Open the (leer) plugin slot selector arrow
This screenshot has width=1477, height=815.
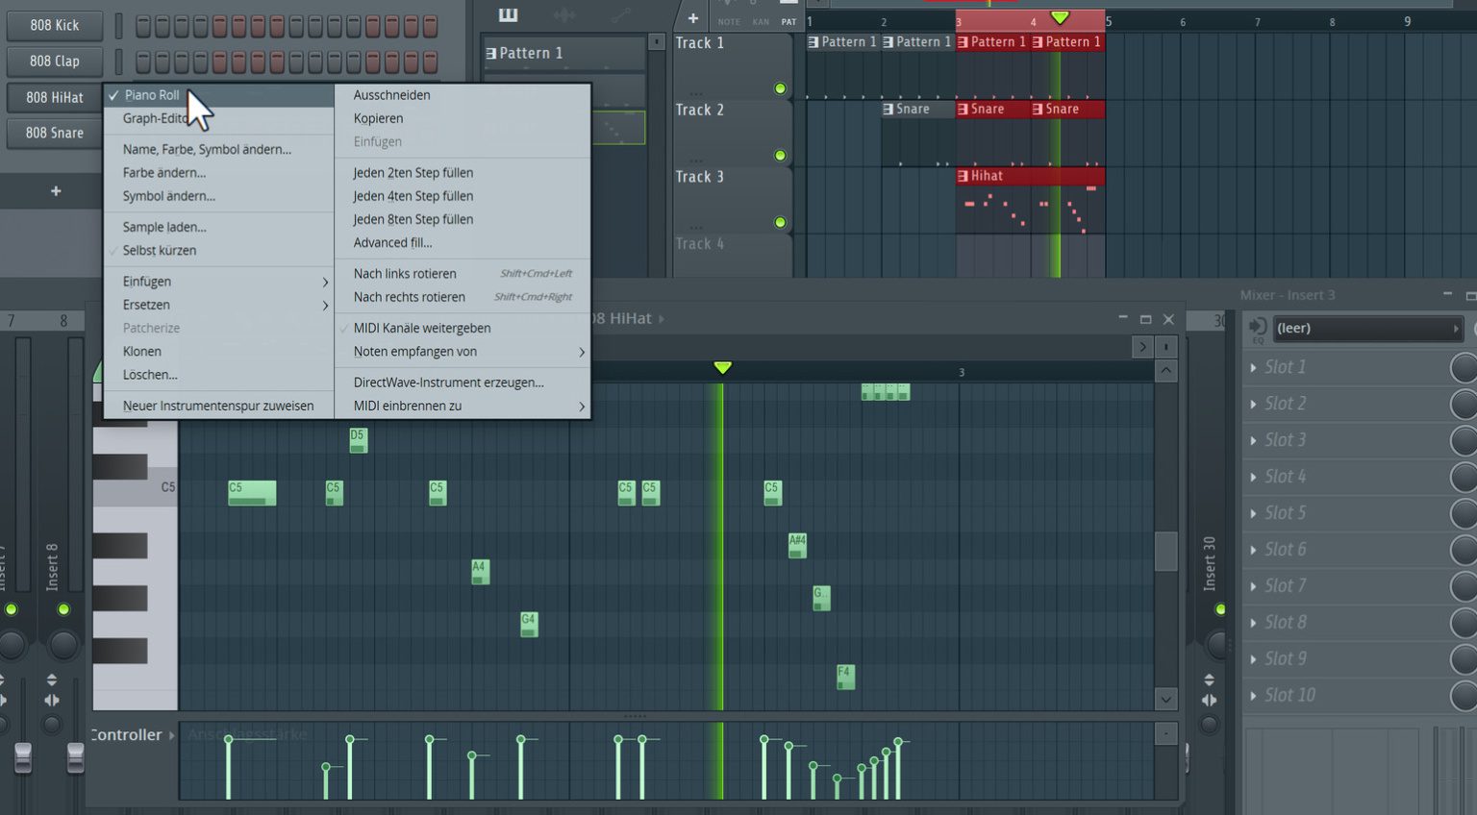pyautogui.click(x=1458, y=328)
